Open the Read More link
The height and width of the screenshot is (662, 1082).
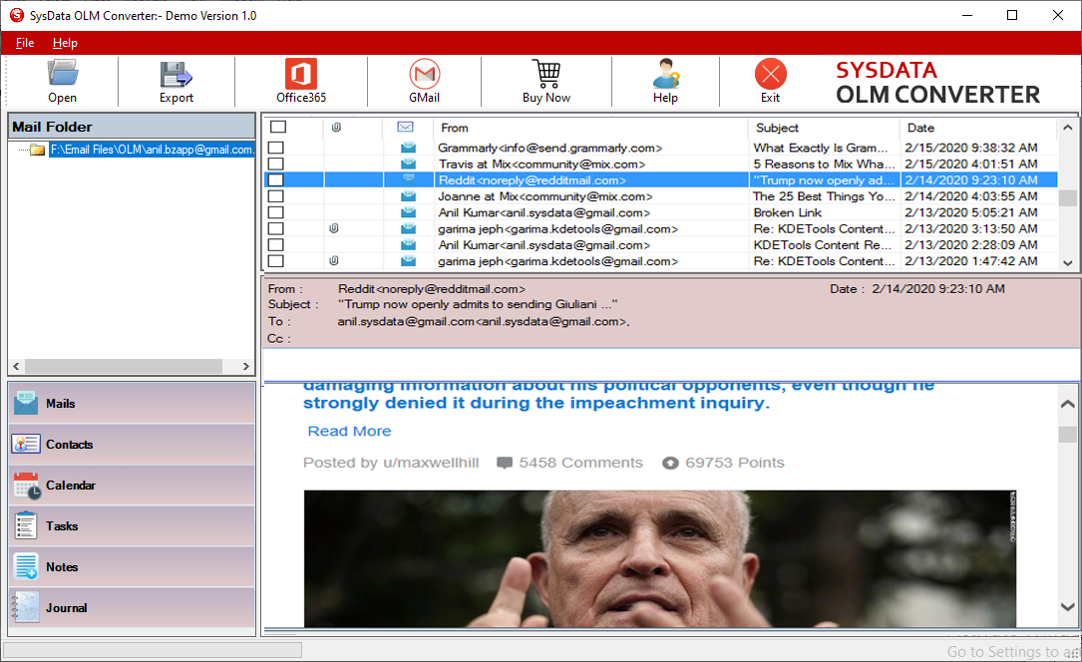coord(349,431)
